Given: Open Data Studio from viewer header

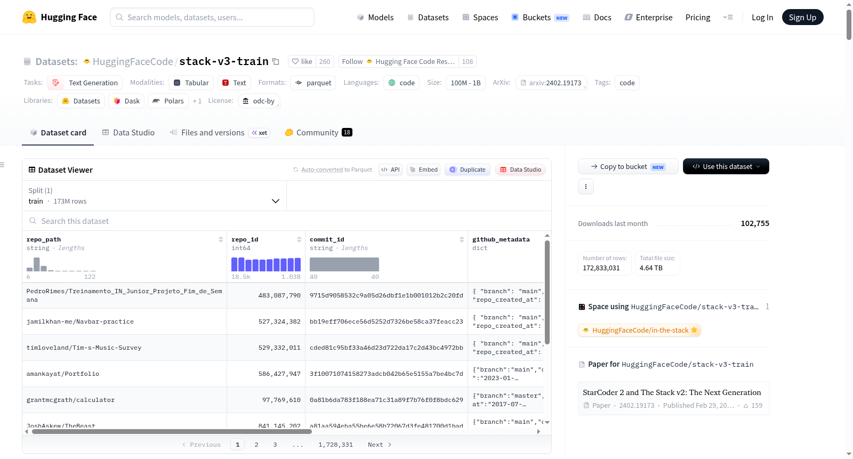Looking at the screenshot, I should pos(520,170).
